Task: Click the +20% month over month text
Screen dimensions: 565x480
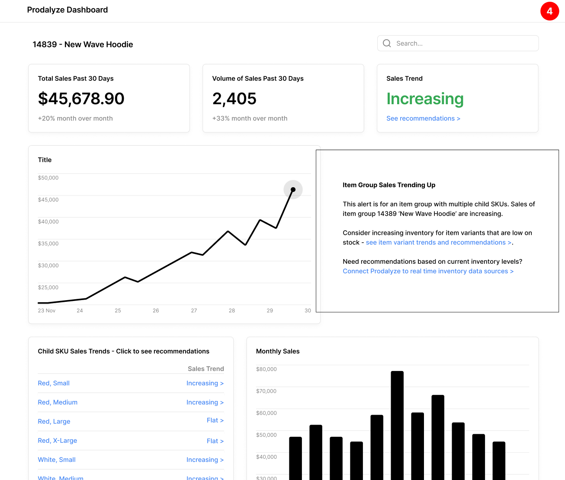Action: 75,118
